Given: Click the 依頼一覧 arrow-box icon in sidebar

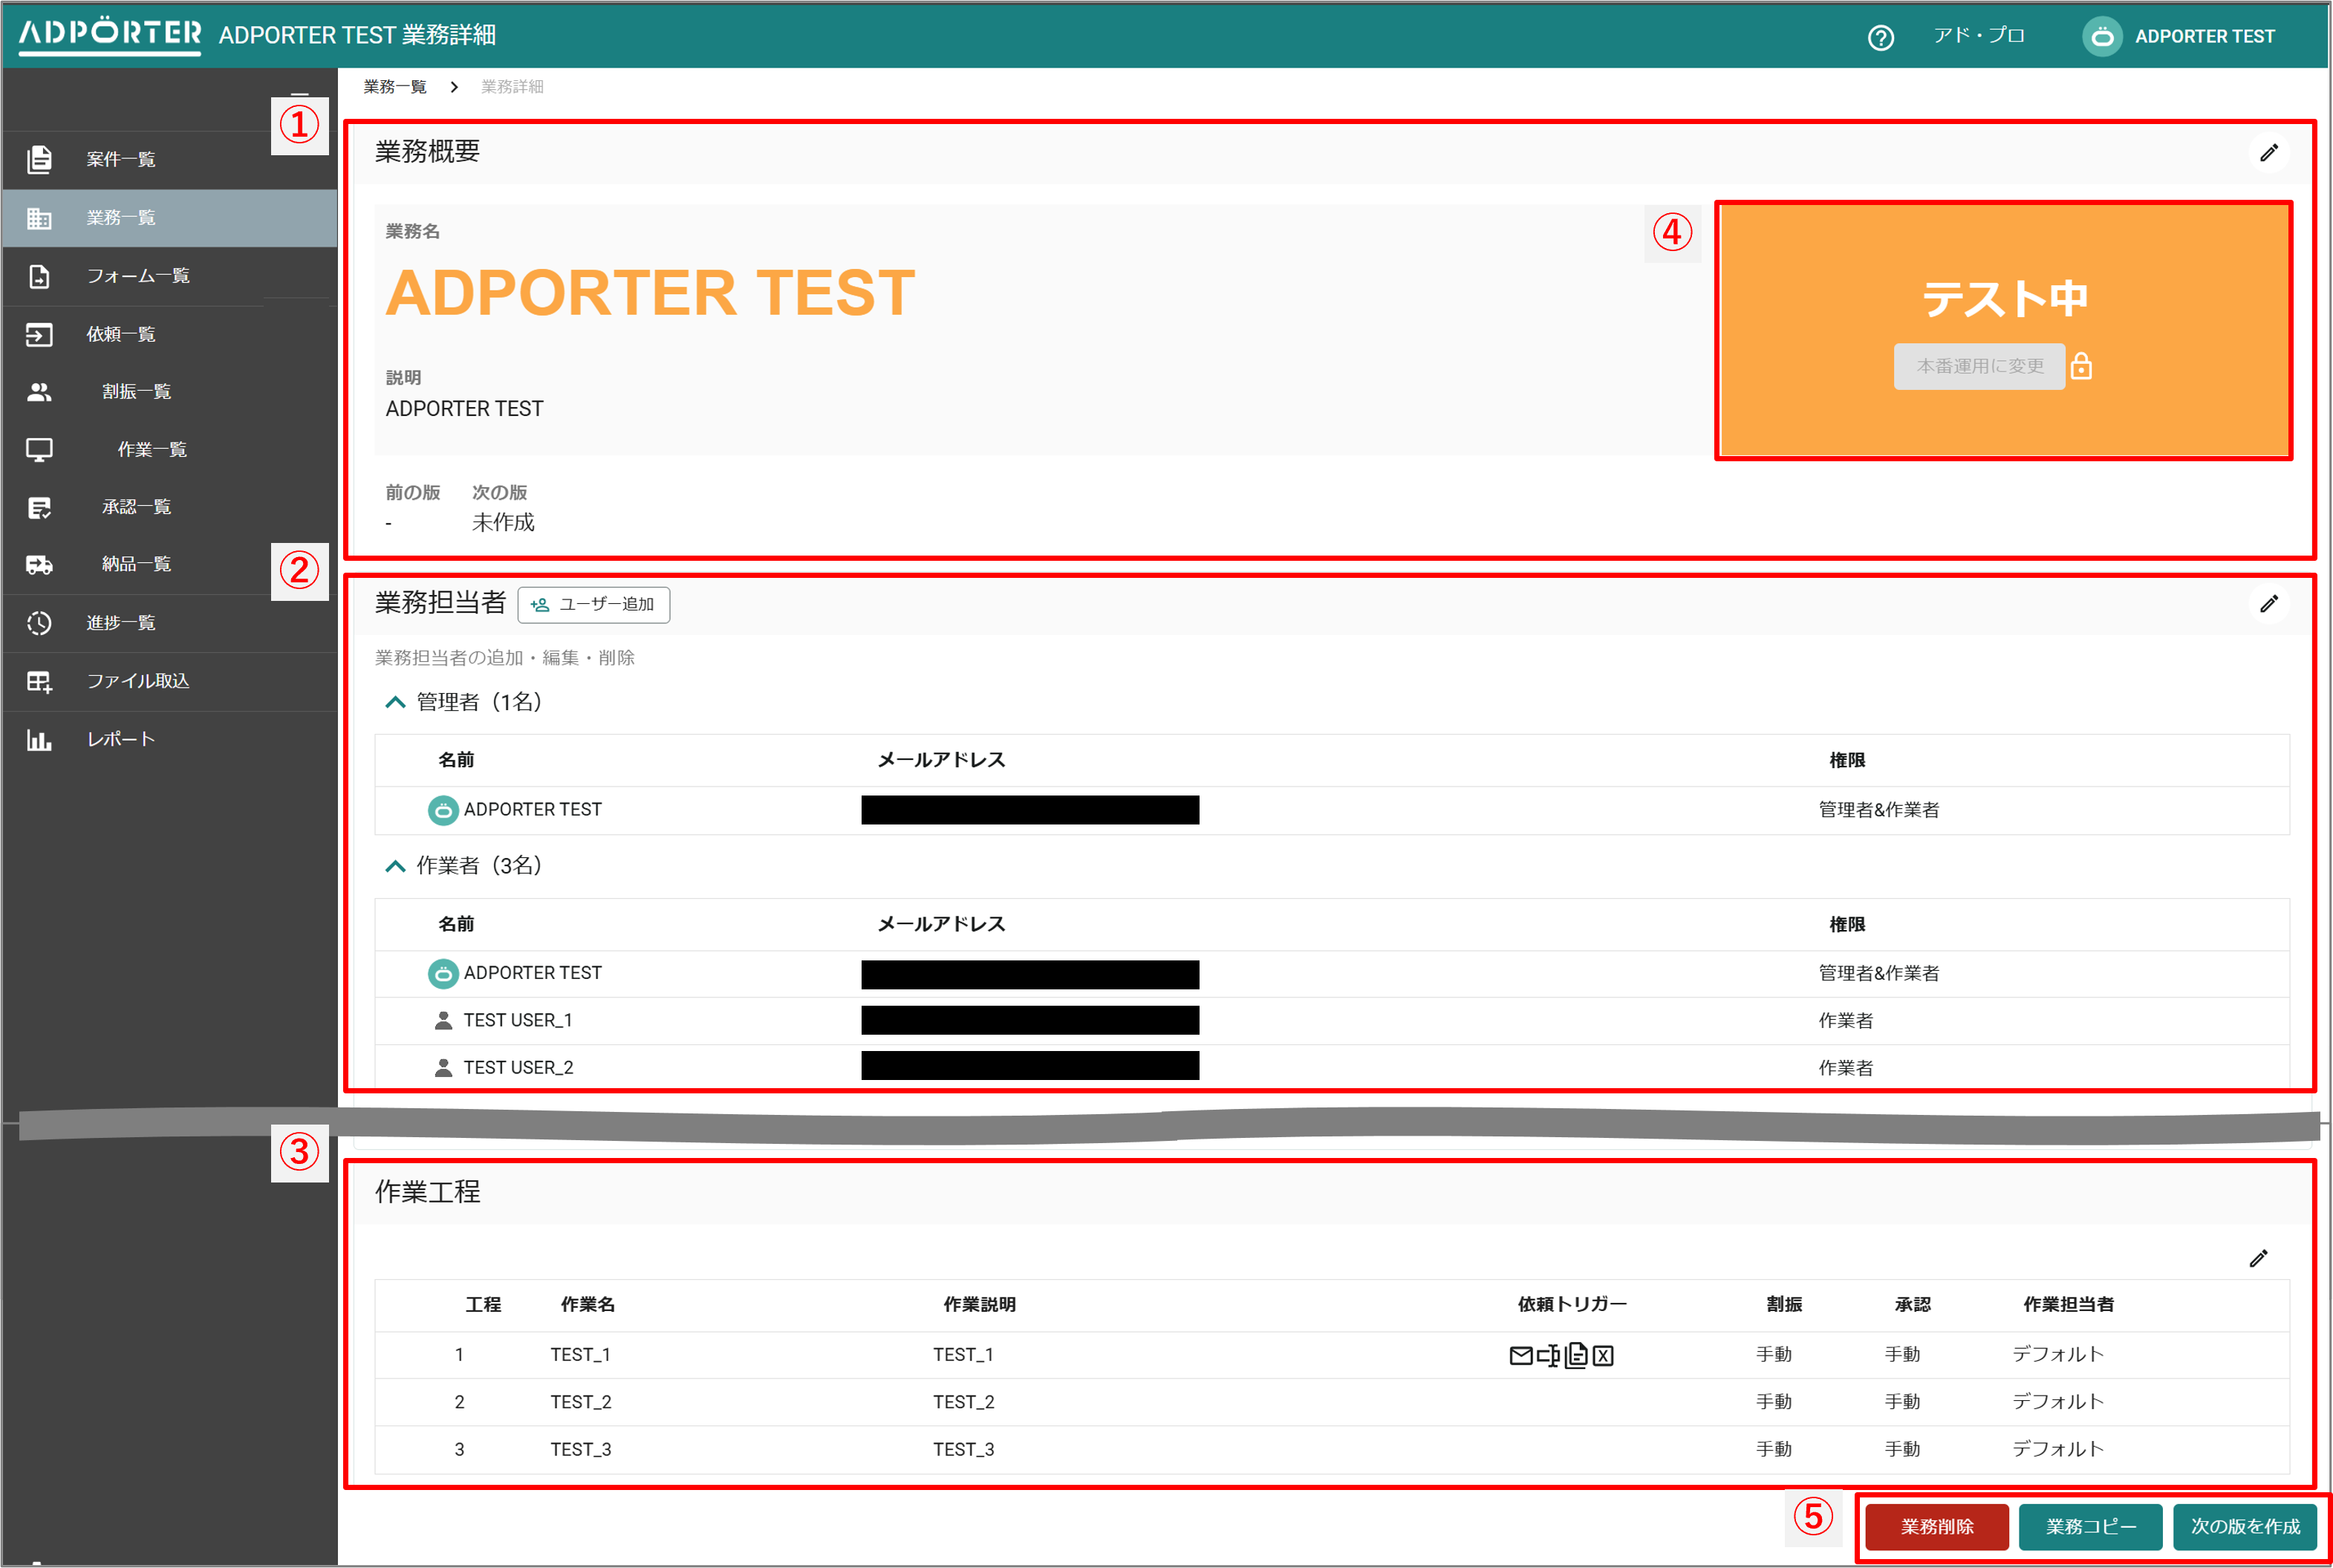Looking at the screenshot, I should coord(39,334).
